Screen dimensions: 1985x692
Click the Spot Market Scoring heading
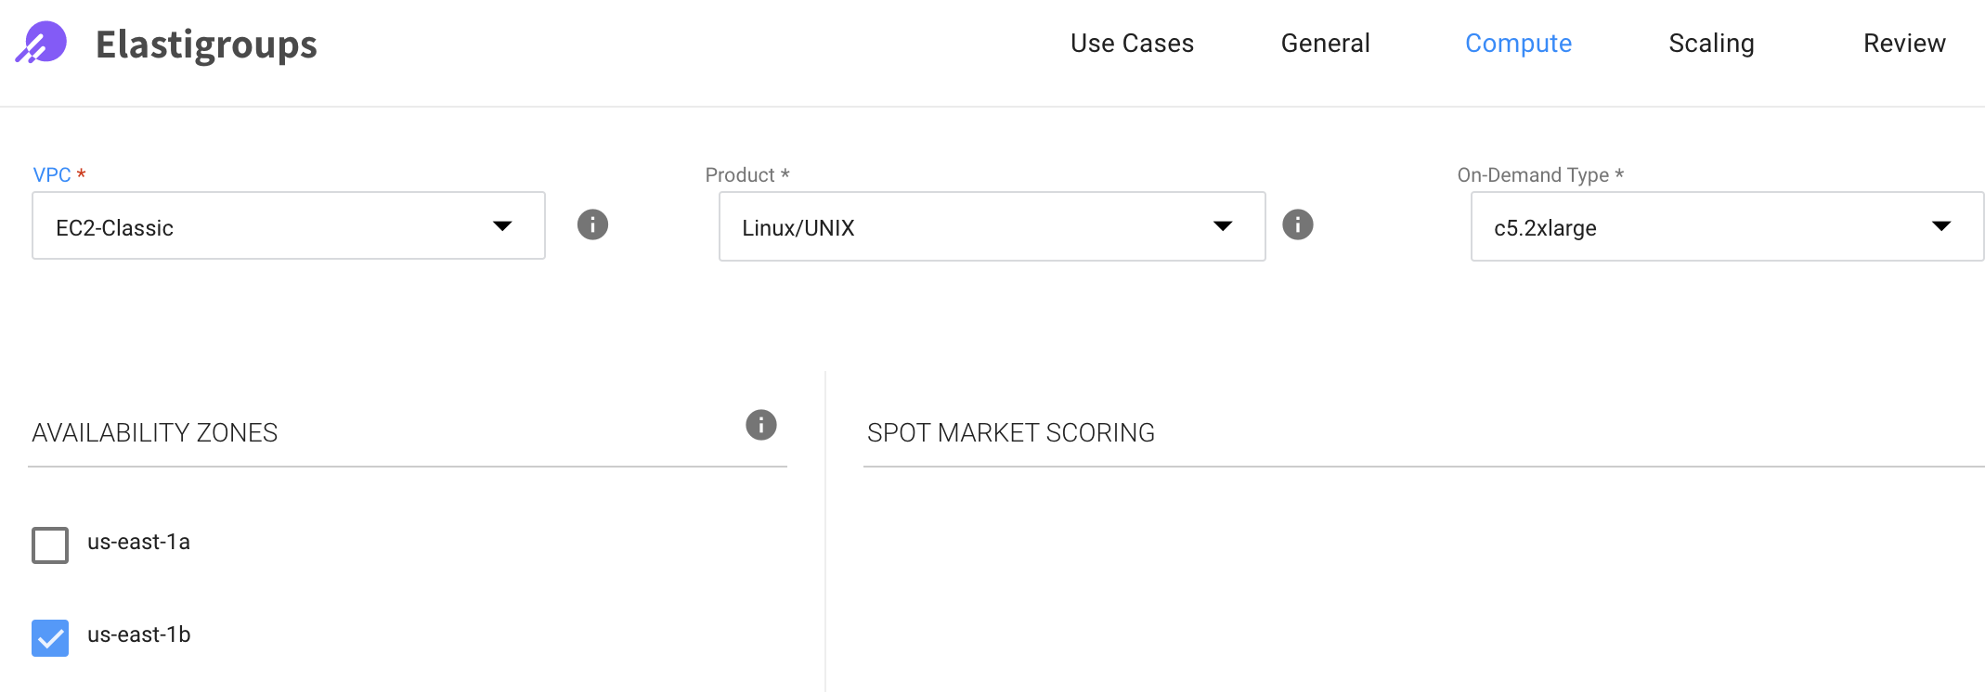[x=1010, y=433]
